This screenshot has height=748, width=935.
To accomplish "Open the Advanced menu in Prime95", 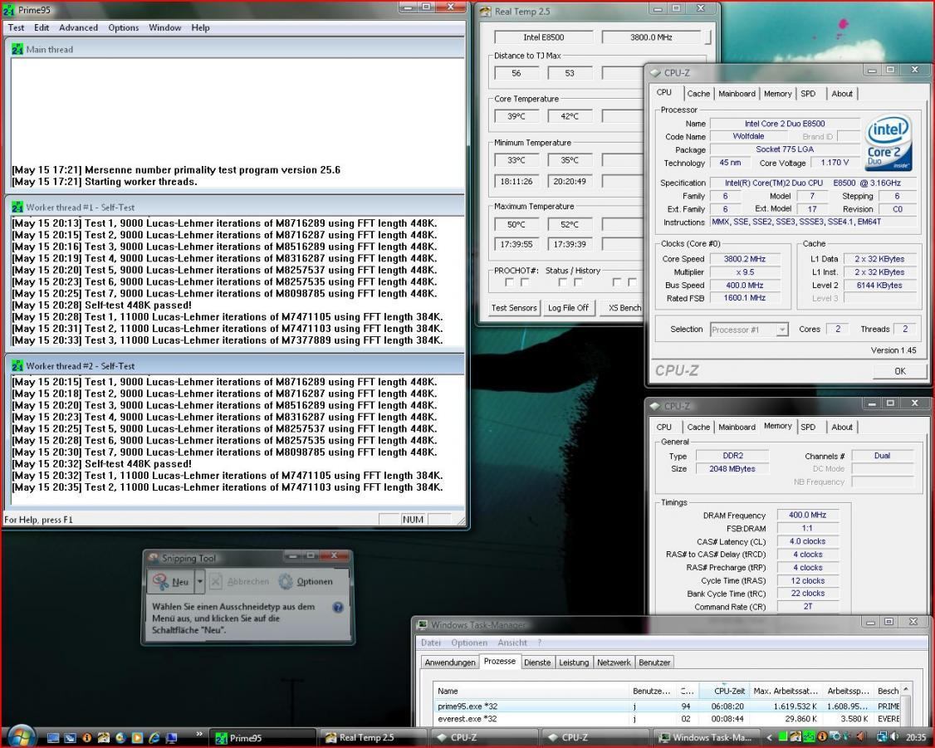I will (x=78, y=27).
